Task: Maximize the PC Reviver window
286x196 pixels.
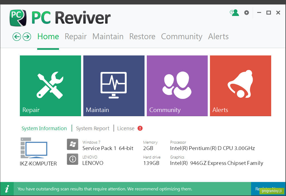Action: 268,13
